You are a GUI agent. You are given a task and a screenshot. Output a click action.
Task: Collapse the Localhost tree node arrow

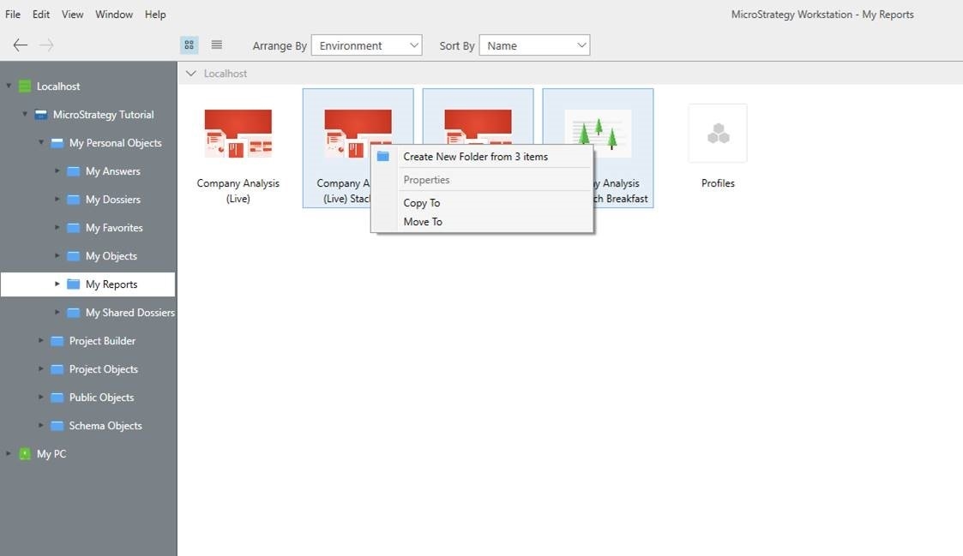(x=9, y=86)
